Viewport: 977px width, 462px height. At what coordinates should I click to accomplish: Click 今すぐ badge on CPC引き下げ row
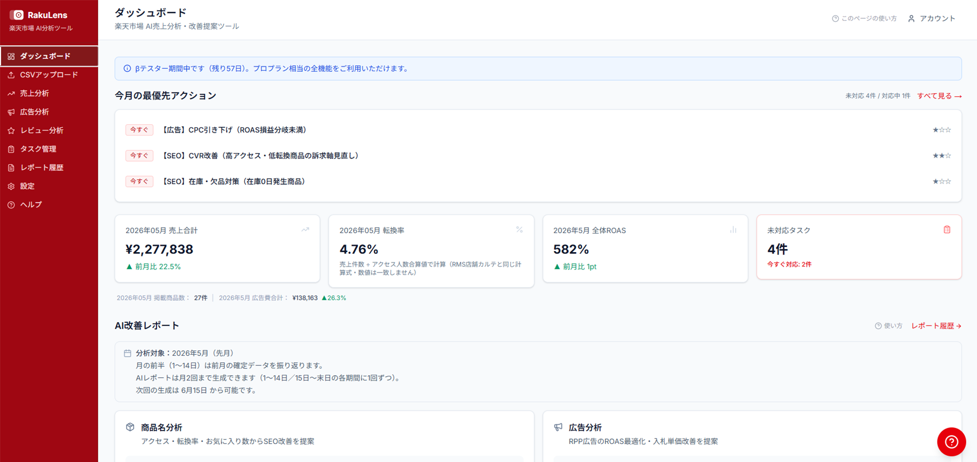point(139,130)
